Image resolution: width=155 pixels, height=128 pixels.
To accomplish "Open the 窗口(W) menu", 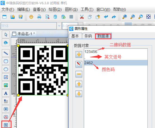I will click(103, 9).
